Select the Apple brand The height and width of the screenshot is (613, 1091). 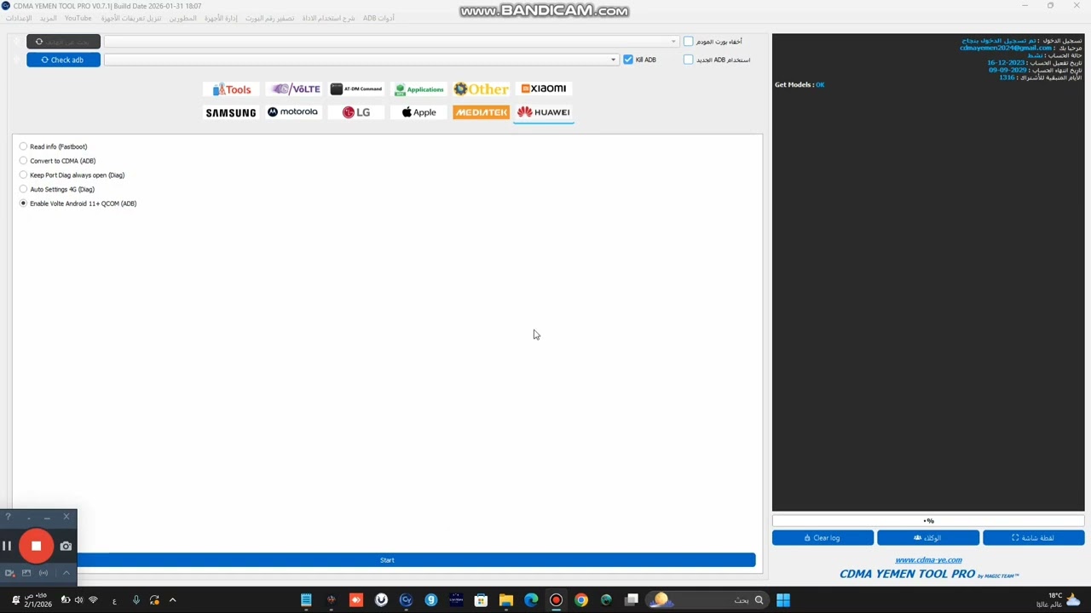[x=419, y=112]
